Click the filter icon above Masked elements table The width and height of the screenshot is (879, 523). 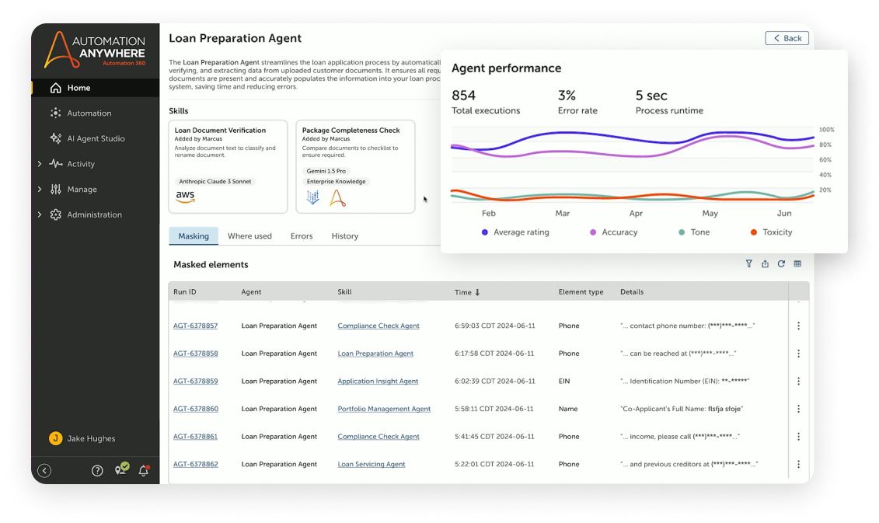pyautogui.click(x=748, y=264)
